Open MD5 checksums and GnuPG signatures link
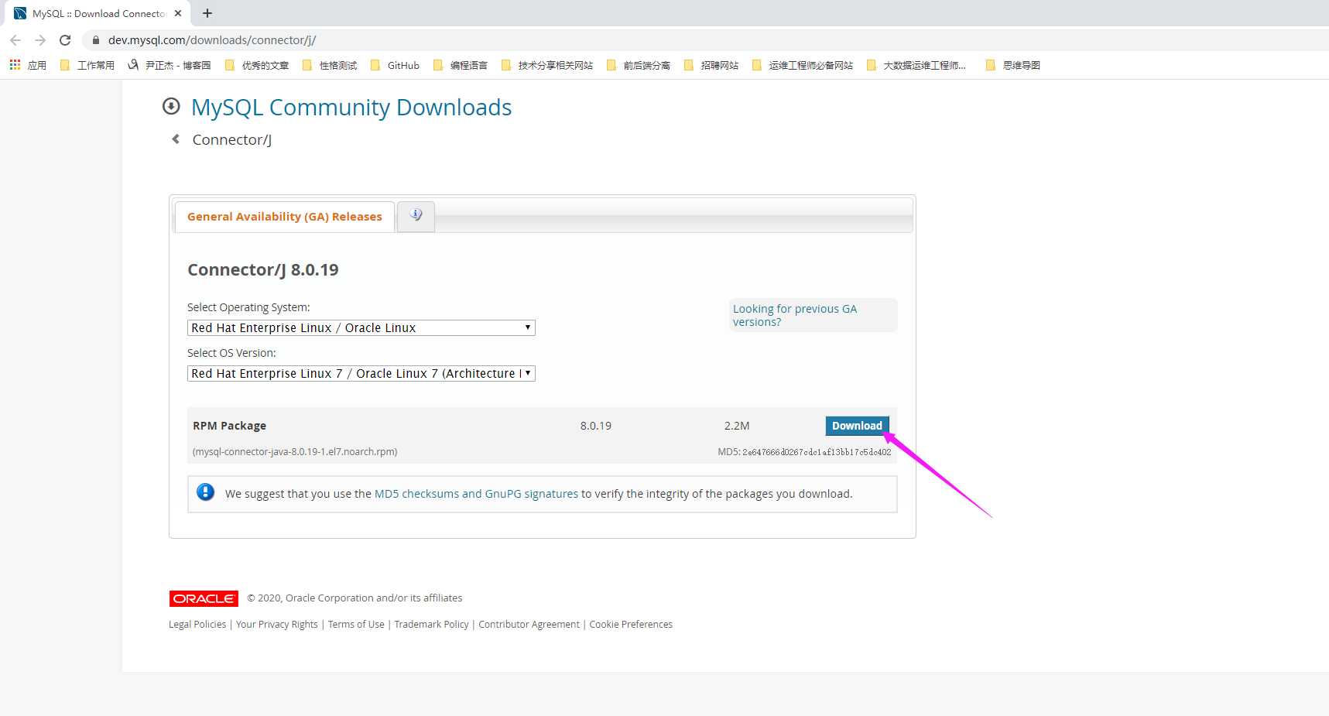The height and width of the screenshot is (716, 1329). 476,494
